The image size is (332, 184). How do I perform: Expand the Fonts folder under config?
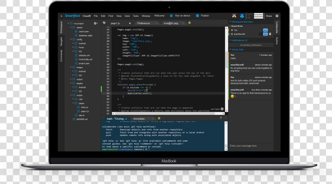(x=73, y=47)
